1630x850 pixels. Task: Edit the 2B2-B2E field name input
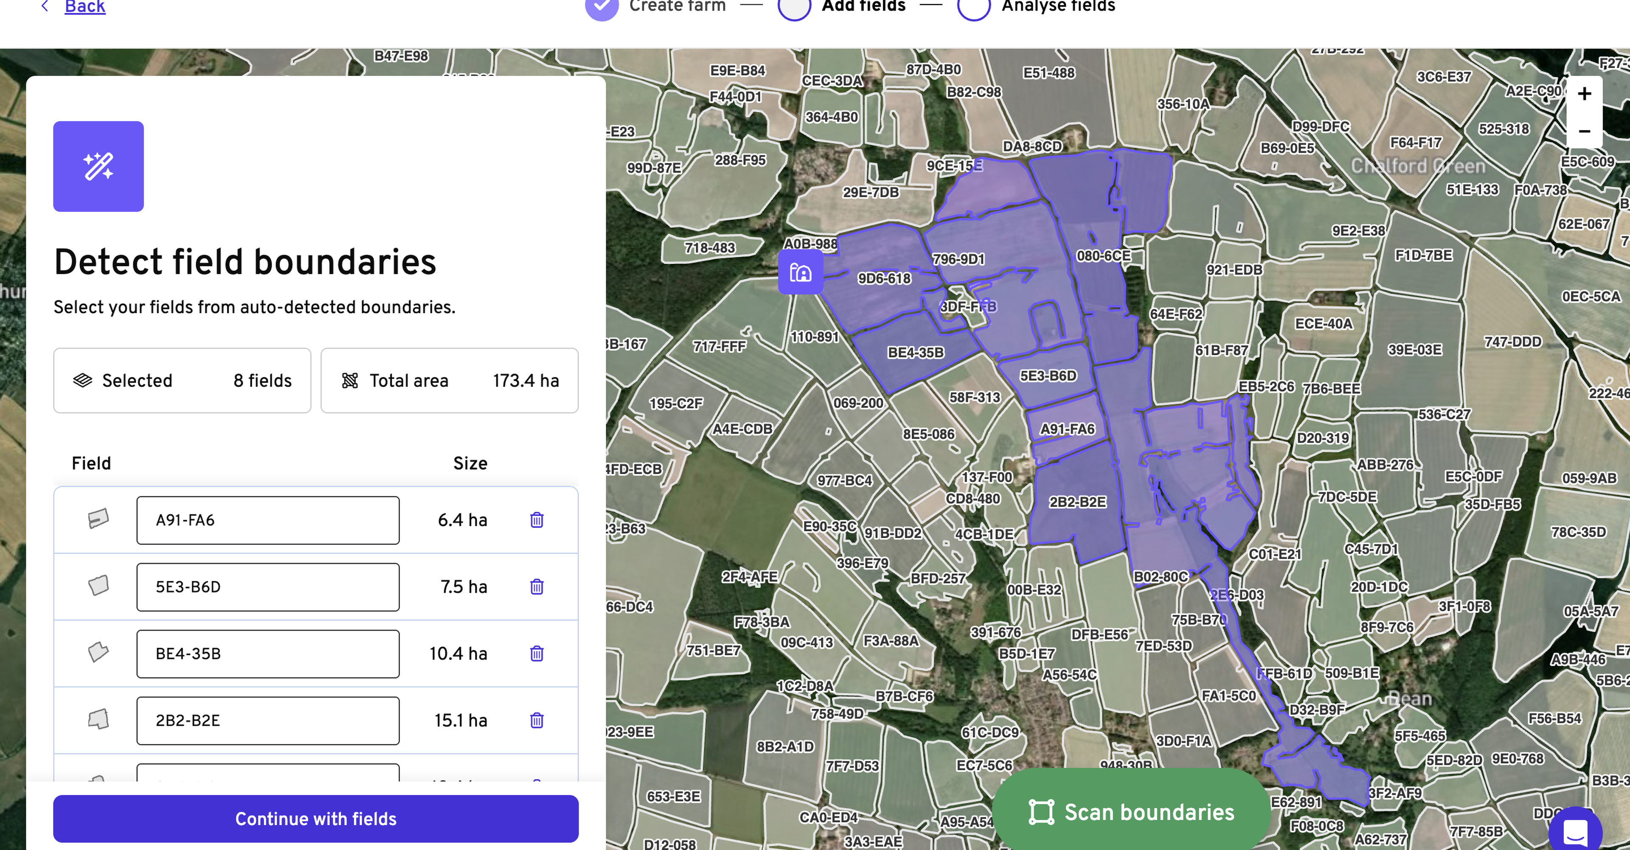tap(268, 720)
